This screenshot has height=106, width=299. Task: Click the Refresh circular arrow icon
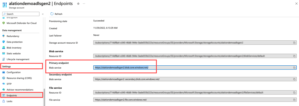click(x=52, y=14)
